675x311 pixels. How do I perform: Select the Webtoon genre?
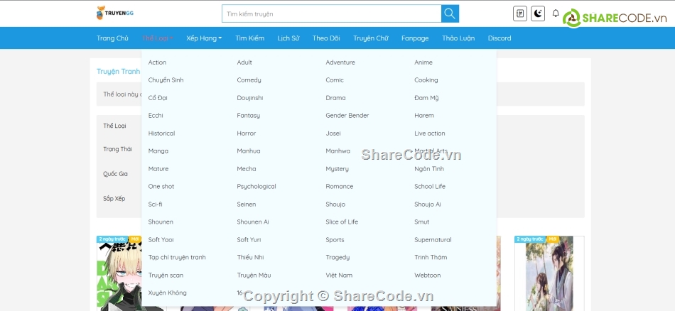pyautogui.click(x=427, y=275)
